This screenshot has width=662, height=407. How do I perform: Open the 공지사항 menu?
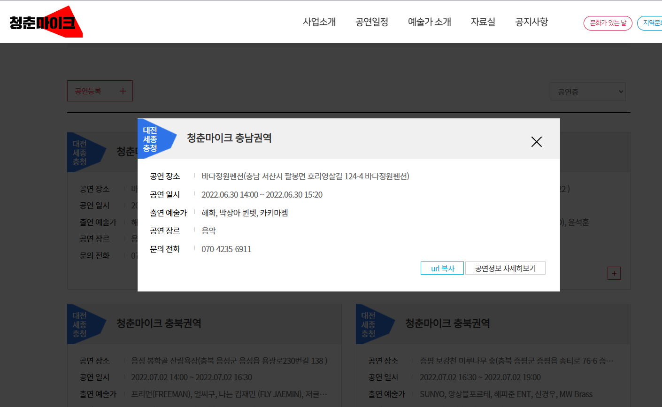(x=531, y=22)
